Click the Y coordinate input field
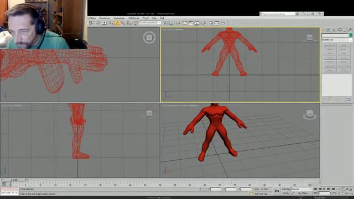The image size is (354, 199). click(x=231, y=189)
